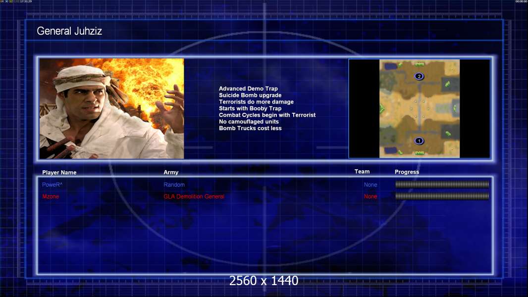Click start position marker 1 on the map
This screenshot has width=528, height=297.
[x=419, y=141]
